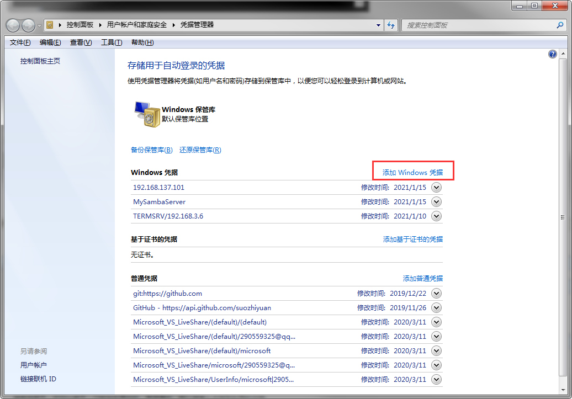The height and width of the screenshot is (399, 572).
Task: Click the Windows Vault safe icon
Action: pyautogui.click(x=147, y=114)
